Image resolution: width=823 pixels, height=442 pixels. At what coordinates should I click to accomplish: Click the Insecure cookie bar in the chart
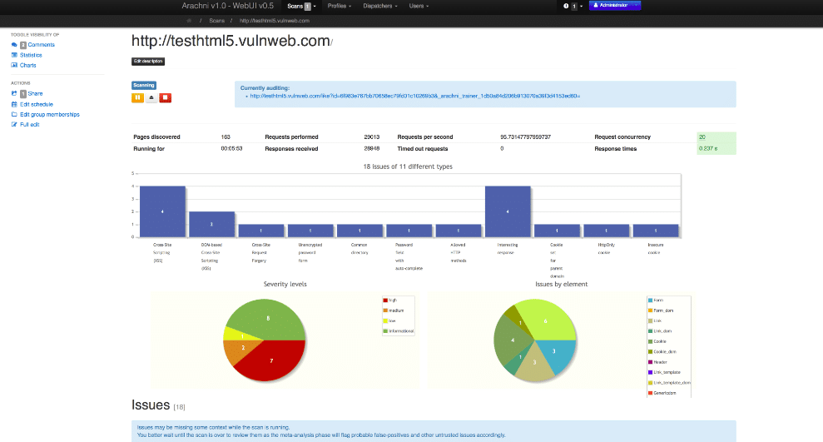click(x=656, y=231)
